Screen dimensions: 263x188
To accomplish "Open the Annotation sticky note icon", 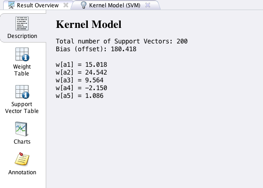I will pyautogui.click(x=22, y=159).
